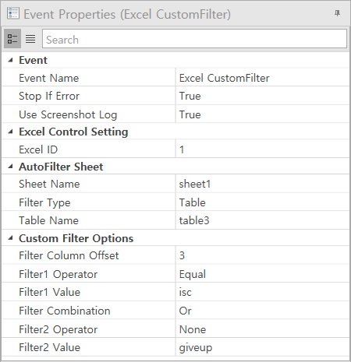The width and height of the screenshot is (351, 362).
Task: Pin the Event Properties panel
Action: coord(337,13)
